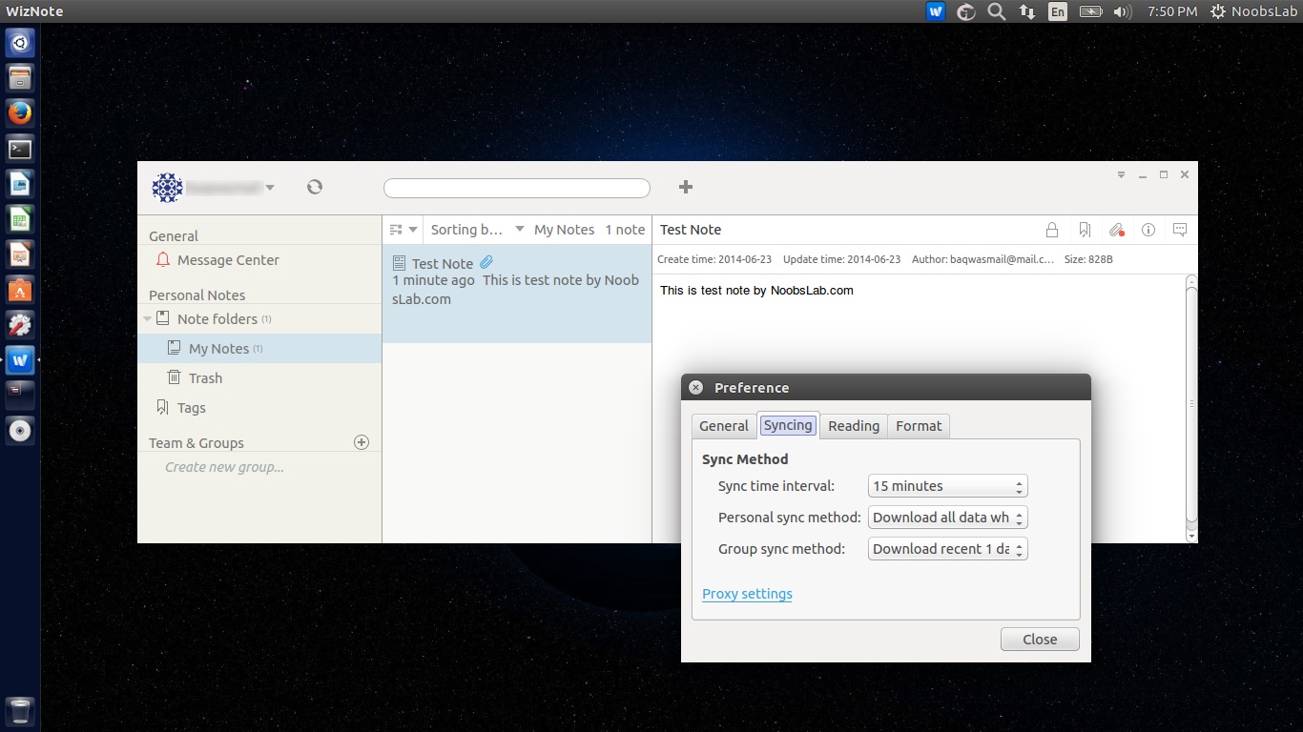Open the Format tab in Preference
Viewport: 1303px width, 732px height.
coord(919,426)
